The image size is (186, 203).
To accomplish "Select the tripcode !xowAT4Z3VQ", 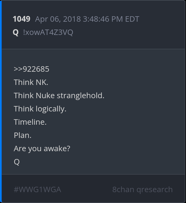I will point(48,32).
